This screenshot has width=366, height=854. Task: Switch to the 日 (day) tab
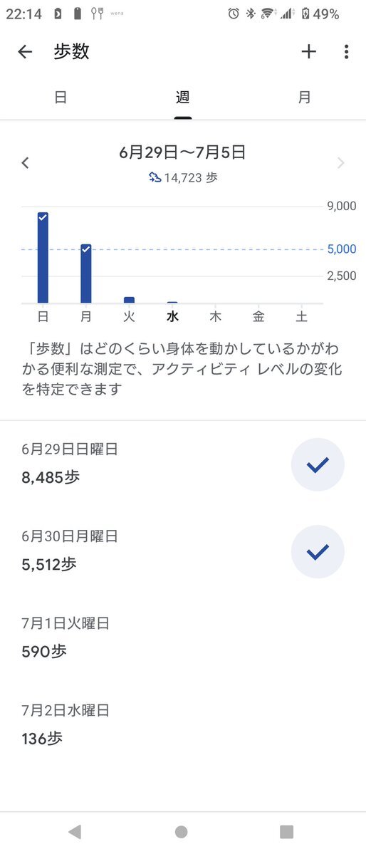(x=61, y=98)
